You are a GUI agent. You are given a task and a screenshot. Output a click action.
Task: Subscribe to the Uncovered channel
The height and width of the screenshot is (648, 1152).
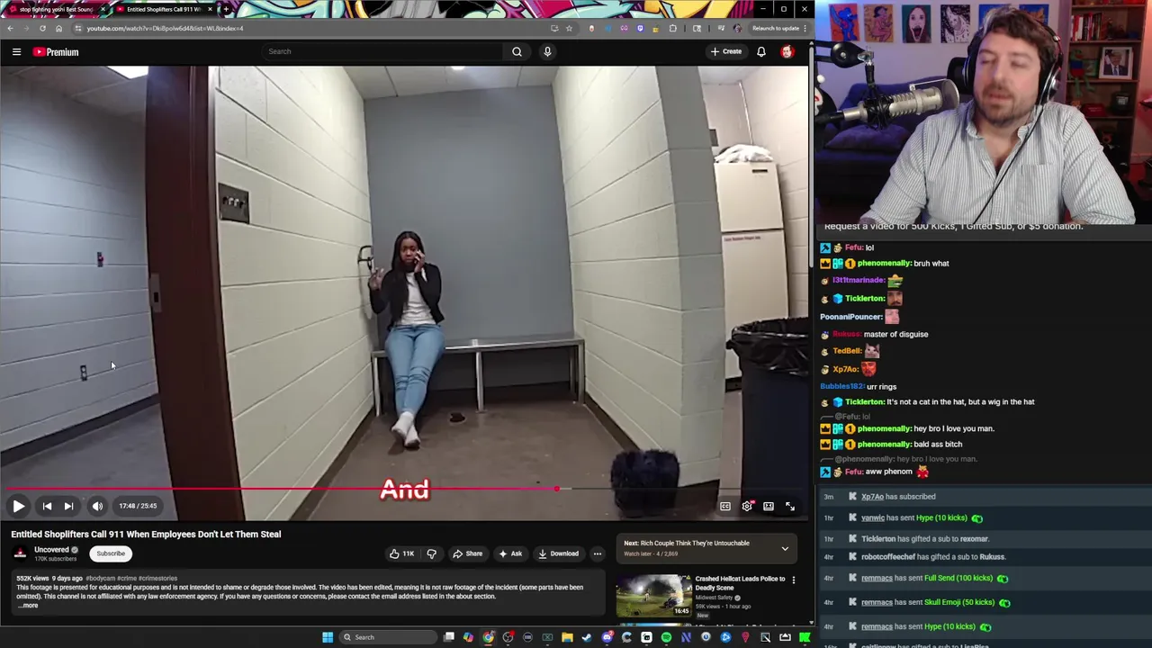pos(111,553)
